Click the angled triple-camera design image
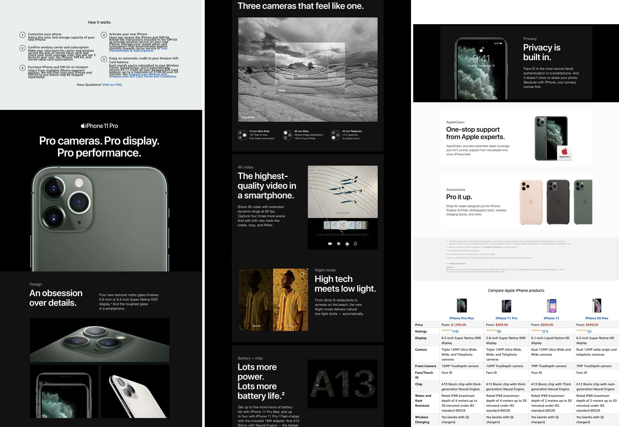The width and height of the screenshot is (619, 427). (100, 340)
